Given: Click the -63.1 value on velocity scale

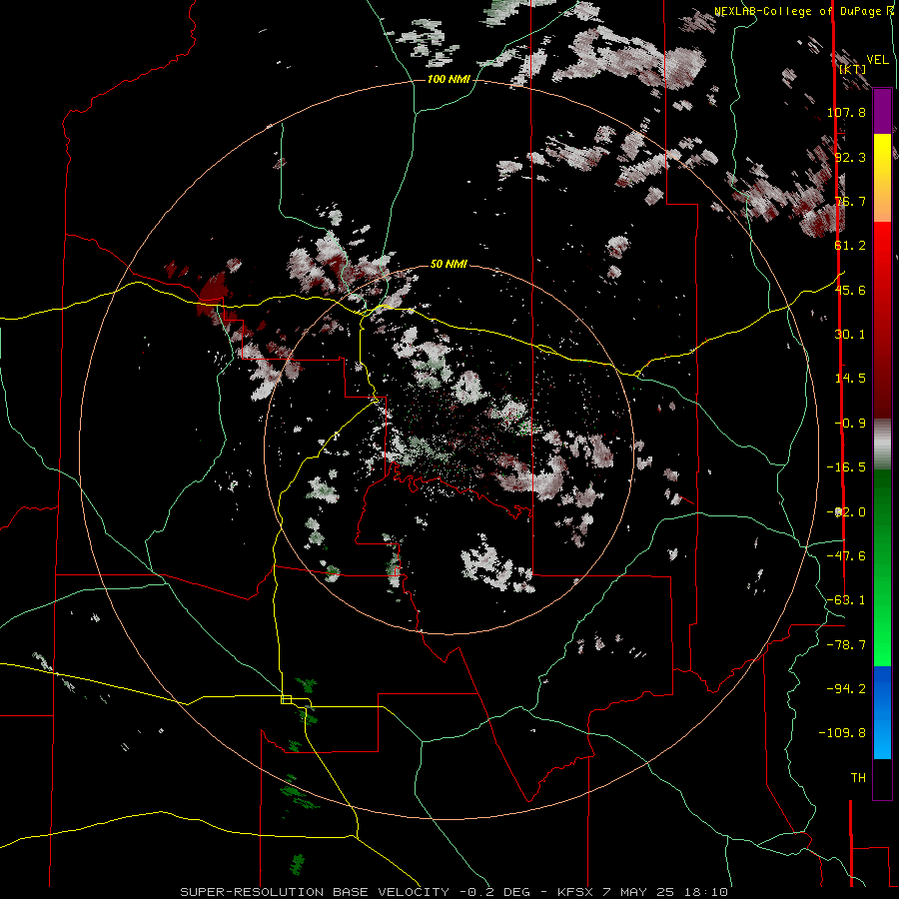Looking at the screenshot, I should click(846, 600).
